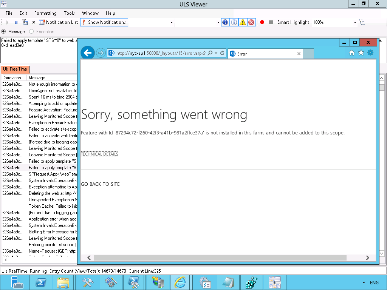Open Server Manager from the taskbar
The width and height of the screenshot is (387, 290).
click(17, 282)
